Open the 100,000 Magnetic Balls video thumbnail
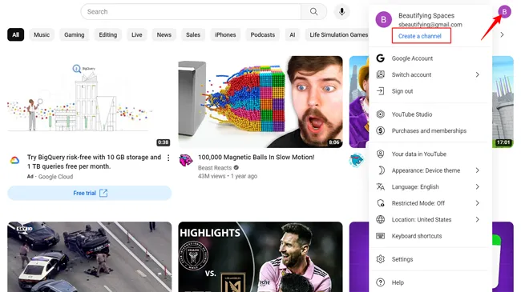The image size is (521, 292). click(260, 102)
